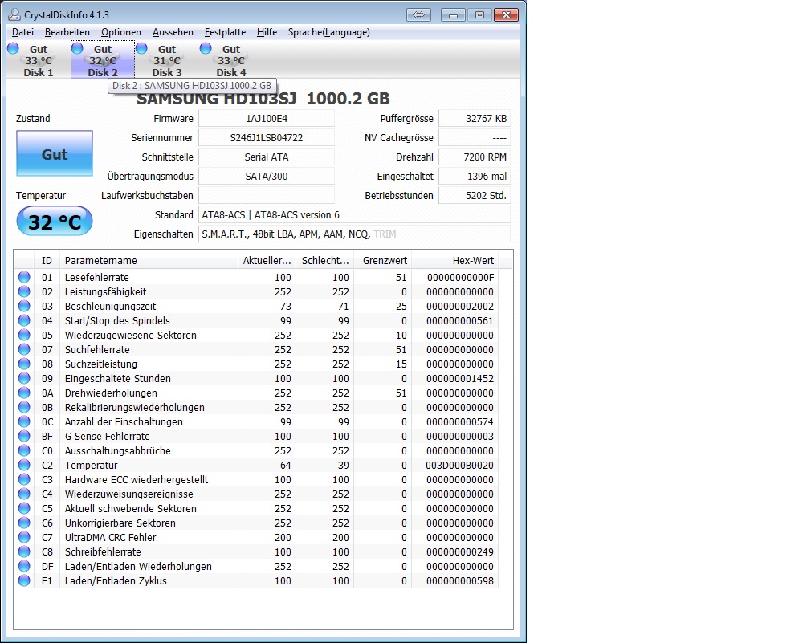Click the ID column header
Screen dimensions: 803x643
click(x=47, y=260)
